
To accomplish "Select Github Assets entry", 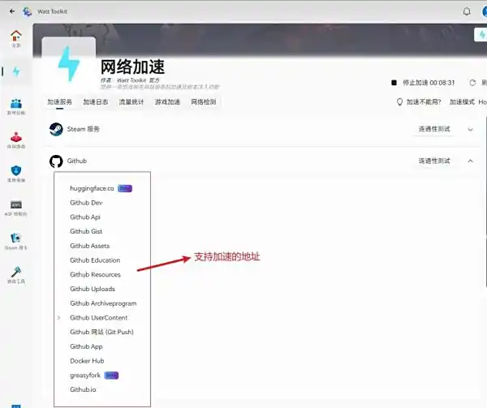I will coord(90,246).
